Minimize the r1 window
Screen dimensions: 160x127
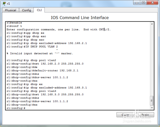137,3
